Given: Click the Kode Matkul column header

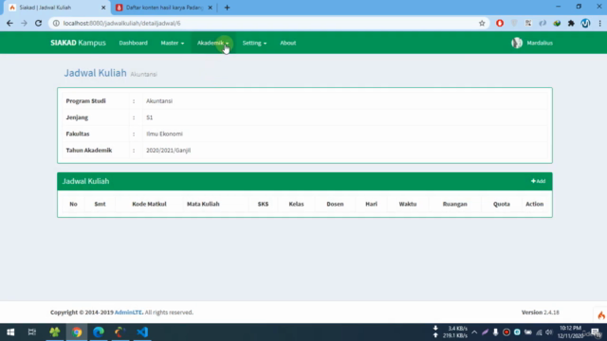Looking at the screenshot, I should (149, 204).
